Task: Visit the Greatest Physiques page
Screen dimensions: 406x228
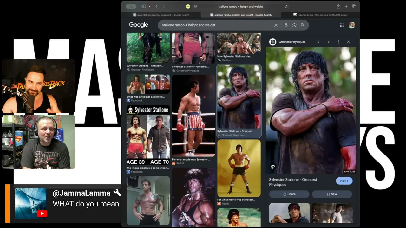Action: 344,181
